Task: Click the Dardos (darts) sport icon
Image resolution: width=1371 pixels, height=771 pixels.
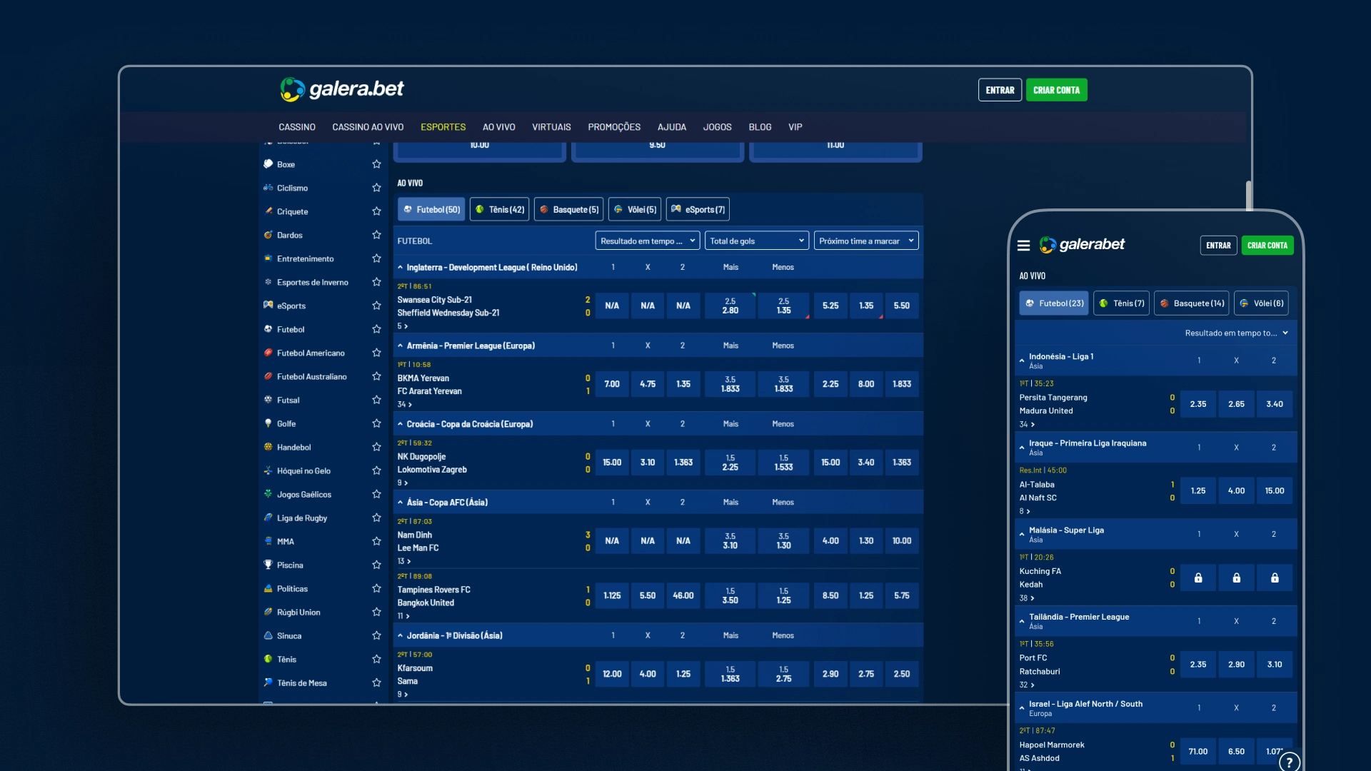Action: [x=268, y=235]
